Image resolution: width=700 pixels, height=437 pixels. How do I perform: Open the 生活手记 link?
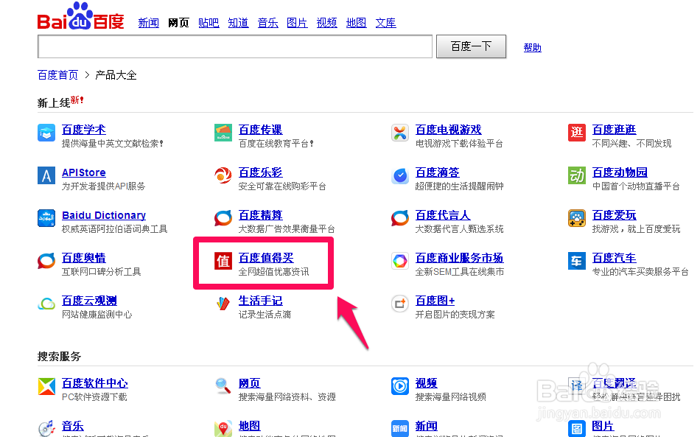pyautogui.click(x=261, y=301)
